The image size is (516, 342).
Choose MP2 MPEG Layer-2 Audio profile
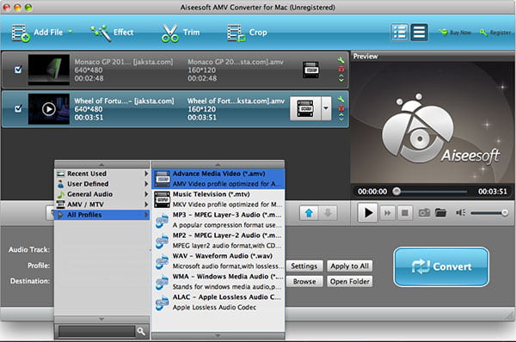tap(218, 241)
